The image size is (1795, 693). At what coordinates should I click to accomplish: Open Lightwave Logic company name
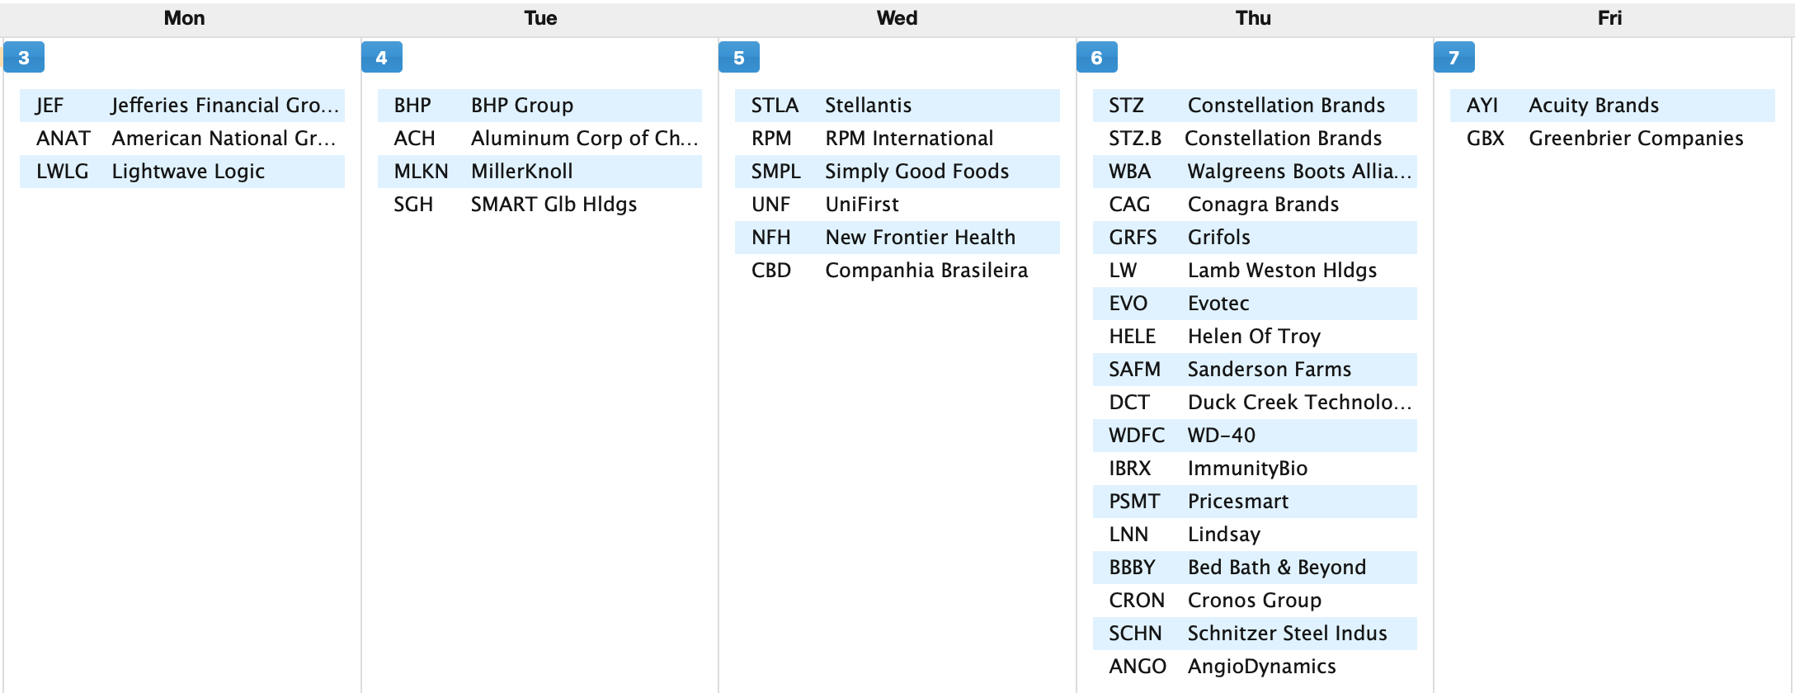(x=188, y=172)
